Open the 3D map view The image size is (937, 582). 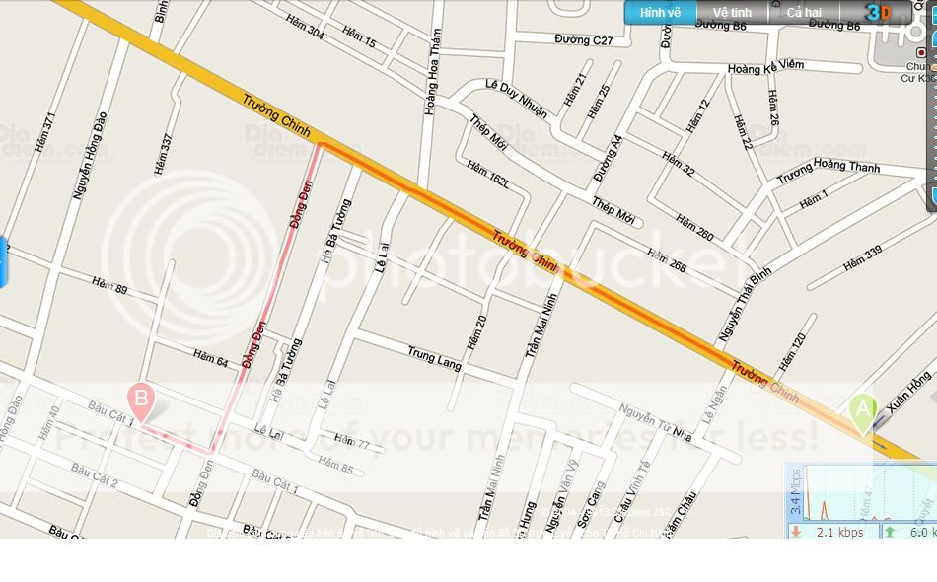(x=879, y=12)
